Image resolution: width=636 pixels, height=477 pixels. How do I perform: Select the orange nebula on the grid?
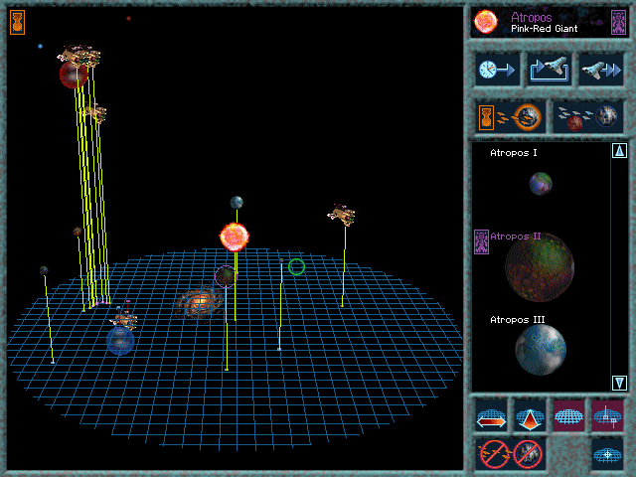[199, 302]
